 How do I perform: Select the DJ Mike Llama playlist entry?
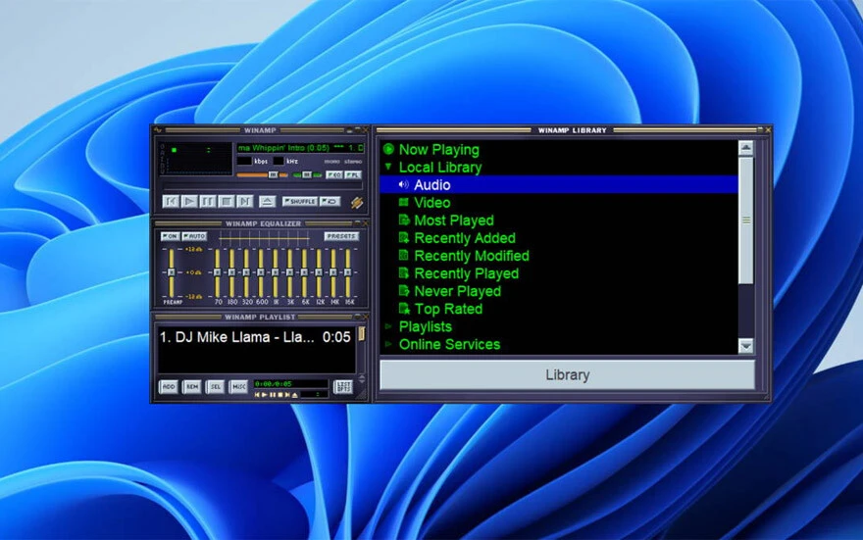[x=255, y=337]
